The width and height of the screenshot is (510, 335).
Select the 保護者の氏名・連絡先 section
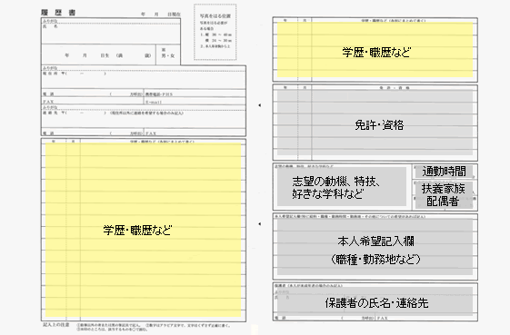(375, 302)
